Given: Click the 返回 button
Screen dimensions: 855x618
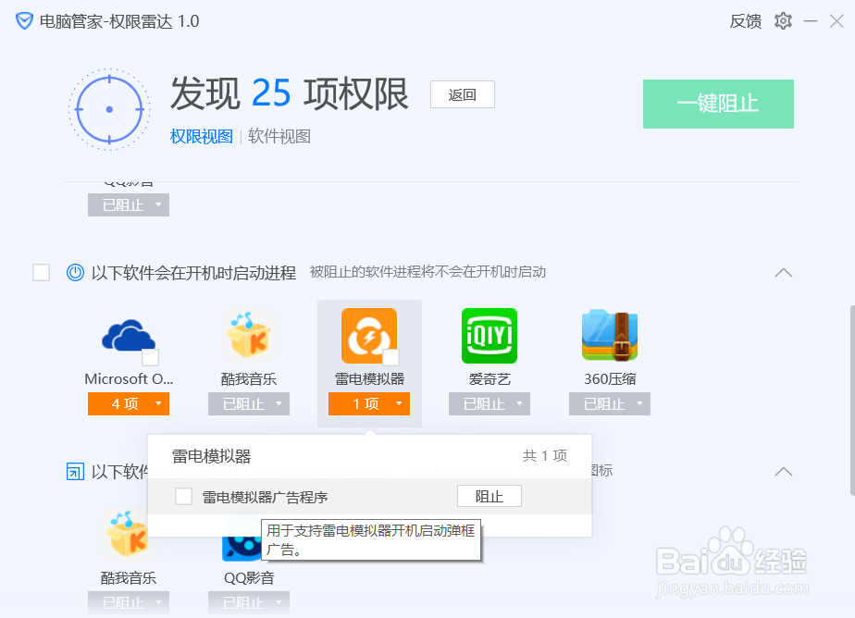Looking at the screenshot, I should [x=463, y=94].
